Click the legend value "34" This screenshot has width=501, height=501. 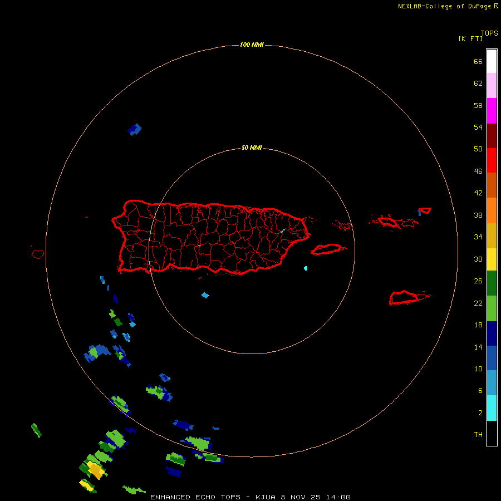tap(478, 237)
